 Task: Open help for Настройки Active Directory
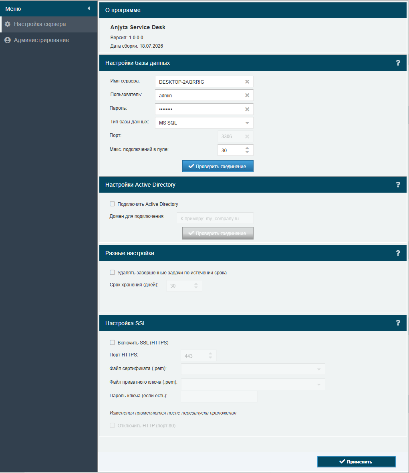(x=398, y=185)
